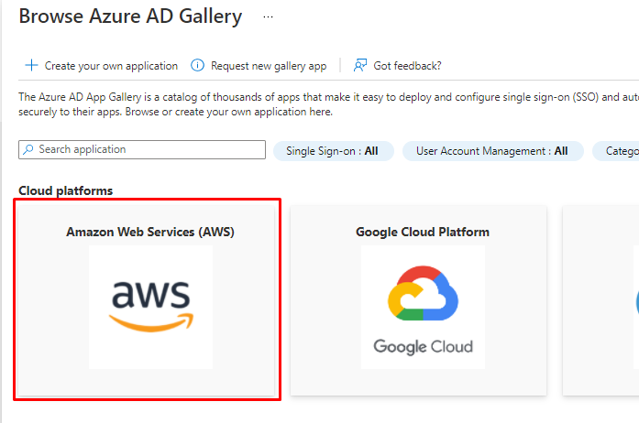Click the magnifier icon in the search box
Image resolution: width=639 pixels, height=423 pixels.
click(28, 149)
